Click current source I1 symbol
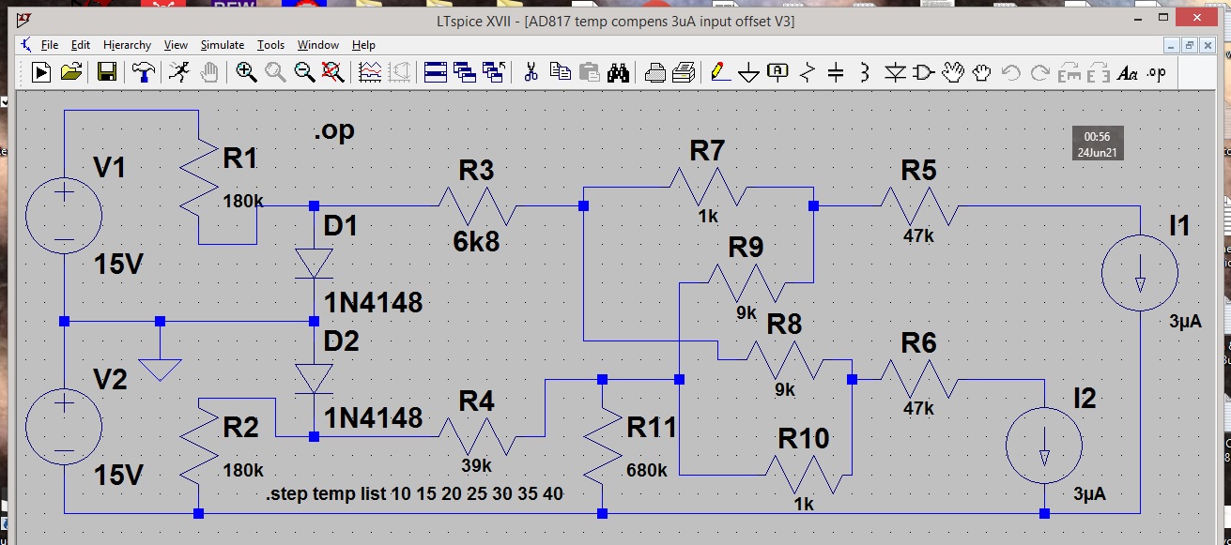The width and height of the screenshot is (1231, 545). click(x=1139, y=273)
